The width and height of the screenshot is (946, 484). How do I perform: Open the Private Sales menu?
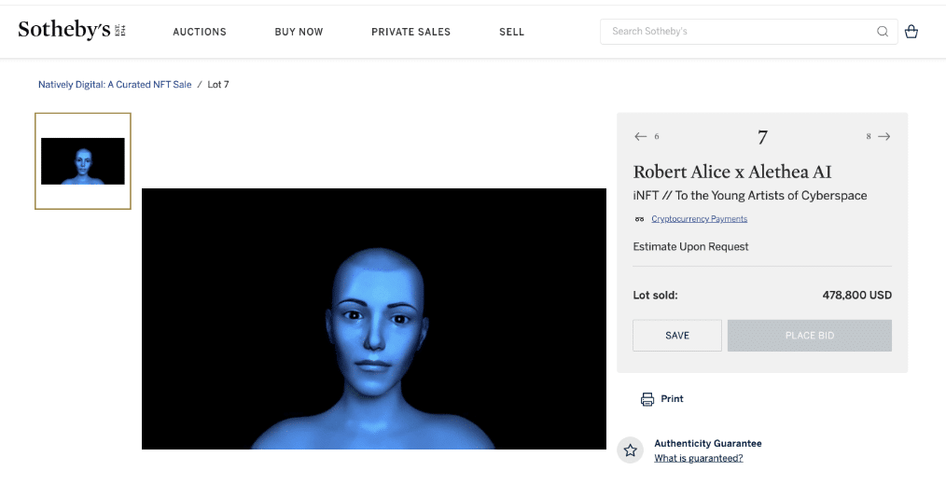(410, 32)
